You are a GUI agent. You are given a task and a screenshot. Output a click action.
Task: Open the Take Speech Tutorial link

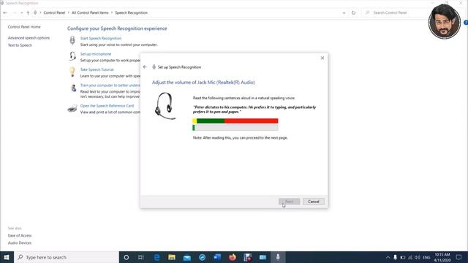(x=97, y=69)
